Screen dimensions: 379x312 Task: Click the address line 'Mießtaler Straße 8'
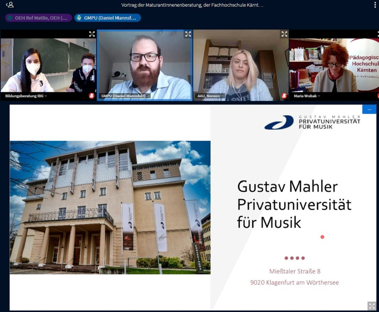pyautogui.click(x=295, y=271)
